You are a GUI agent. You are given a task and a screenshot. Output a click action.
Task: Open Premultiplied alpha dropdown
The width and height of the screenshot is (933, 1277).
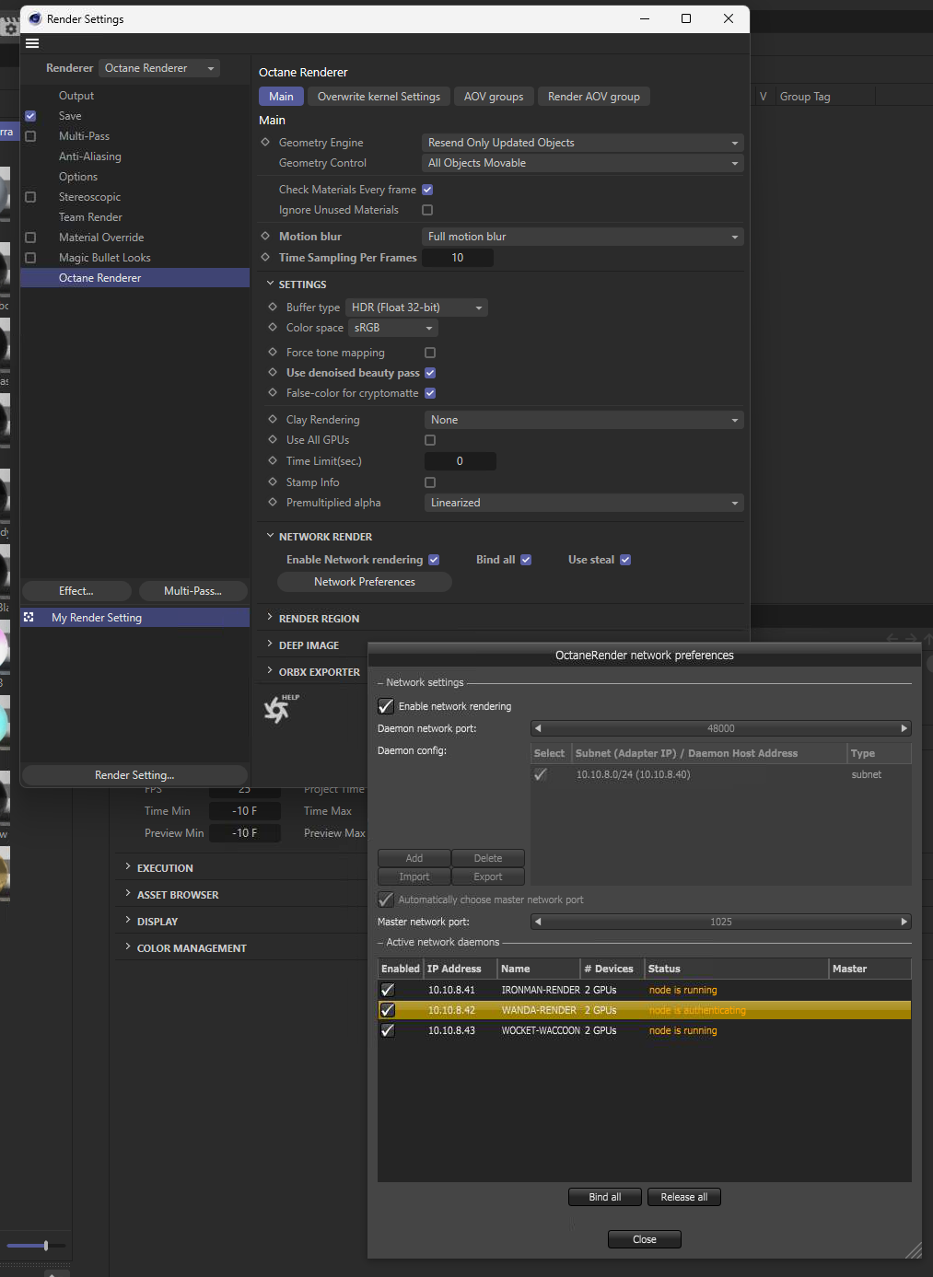coord(584,503)
